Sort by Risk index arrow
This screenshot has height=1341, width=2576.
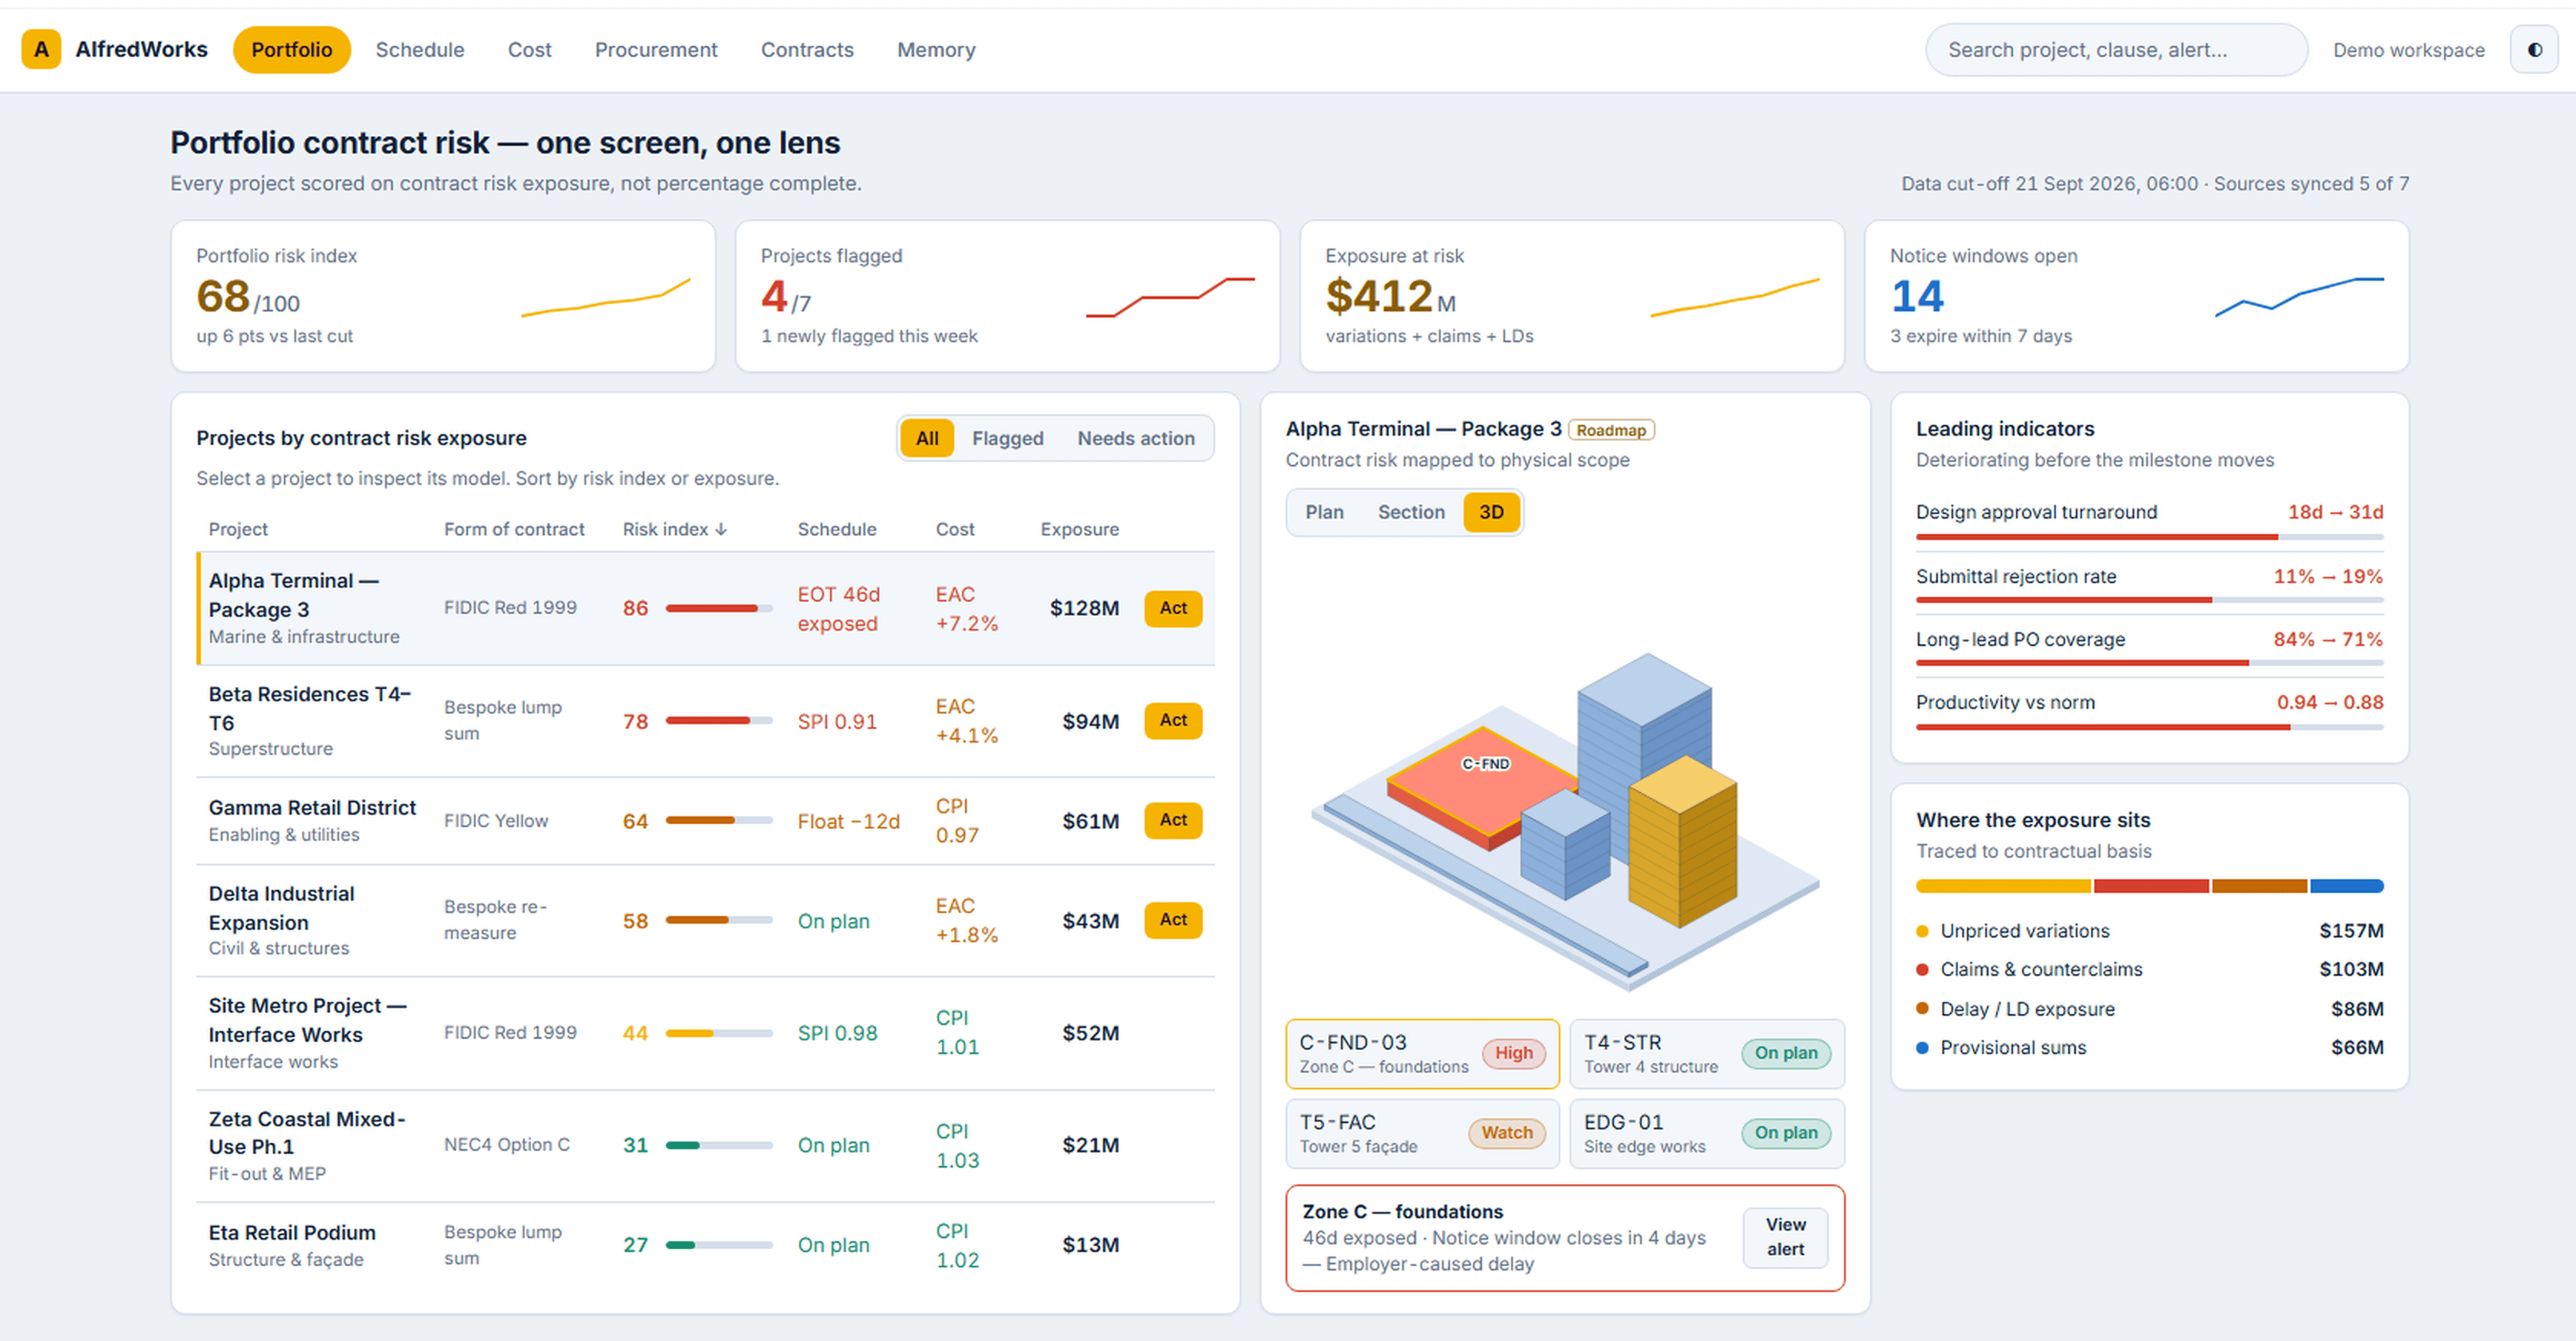pos(722,529)
